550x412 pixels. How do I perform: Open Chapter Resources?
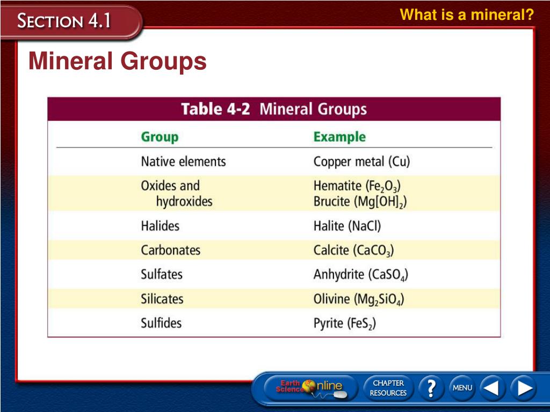(388, 388)
